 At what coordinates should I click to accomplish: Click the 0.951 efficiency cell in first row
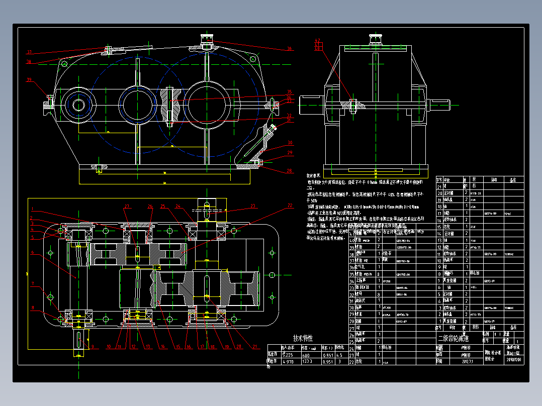pos(328,355)
